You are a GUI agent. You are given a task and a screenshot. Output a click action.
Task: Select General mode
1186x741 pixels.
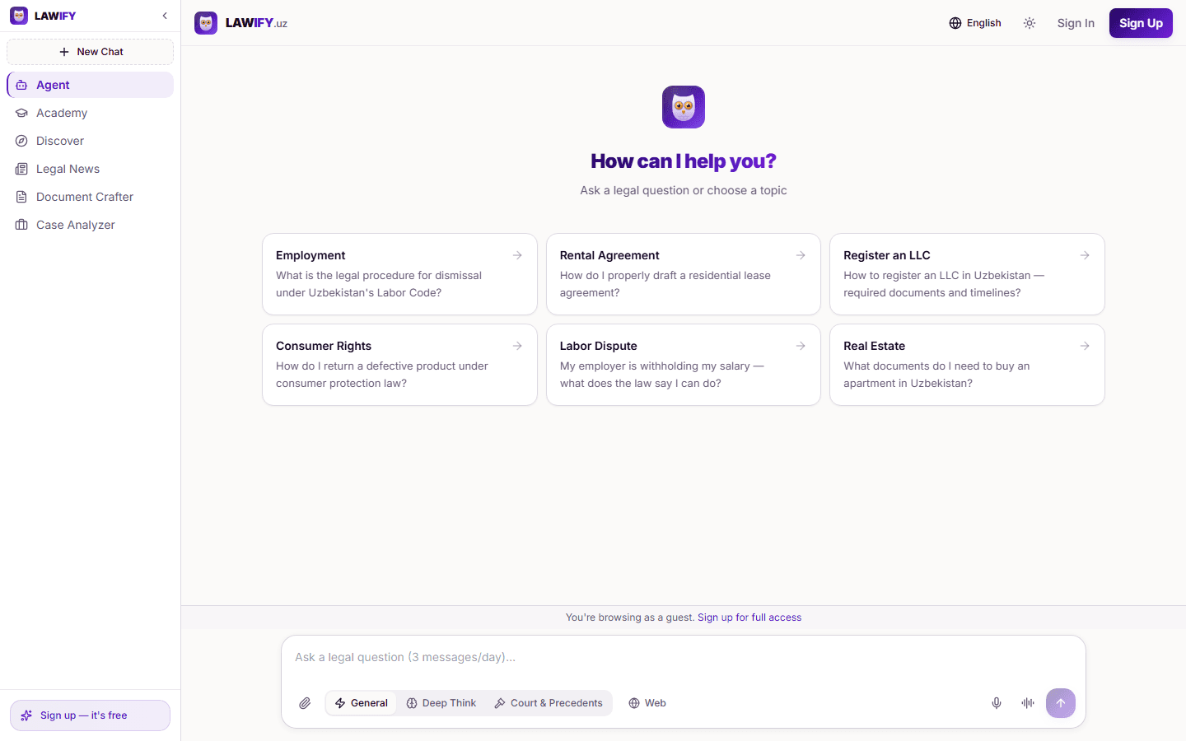tap(362, 703)
